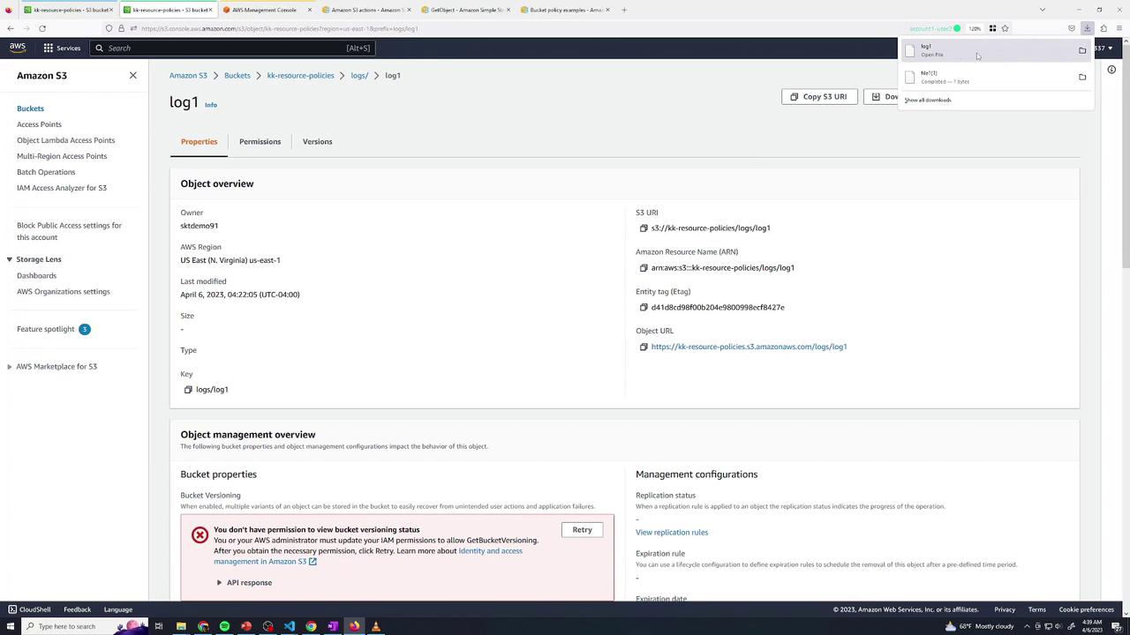Open Multi-Region Access Points
The image size is (1130, 635).
pyautogui.click(x=62, y=156)
